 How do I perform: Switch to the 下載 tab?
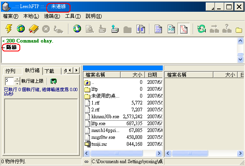pyautogui.click(x=49, y=71)
